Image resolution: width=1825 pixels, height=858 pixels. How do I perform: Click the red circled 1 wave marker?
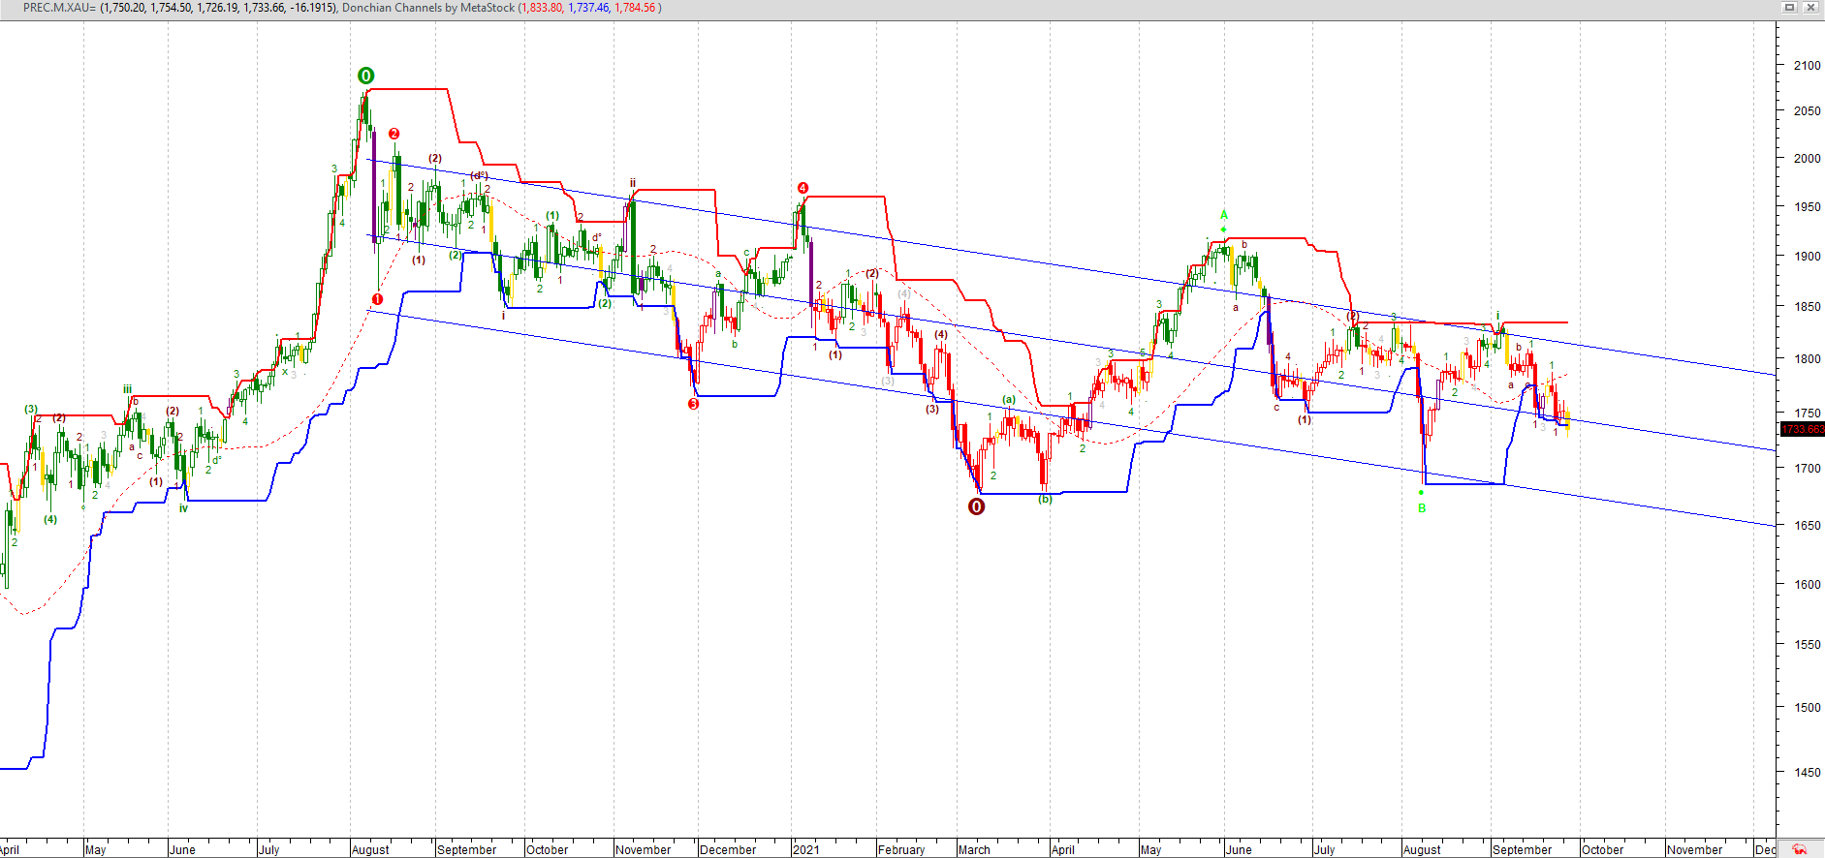click(377, 299)
